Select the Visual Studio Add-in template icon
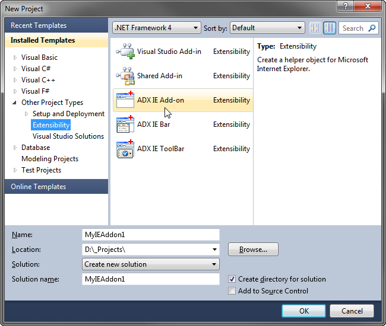386x326 pixels. (x=125, y=52)
